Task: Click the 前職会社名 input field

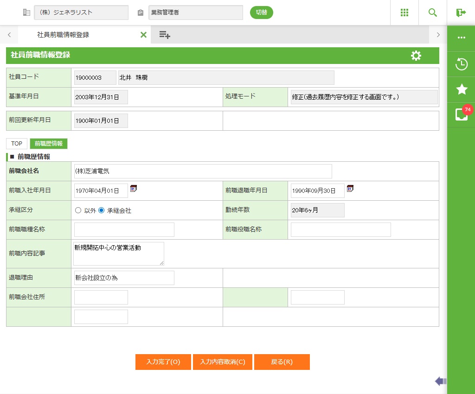Action: 203,171
